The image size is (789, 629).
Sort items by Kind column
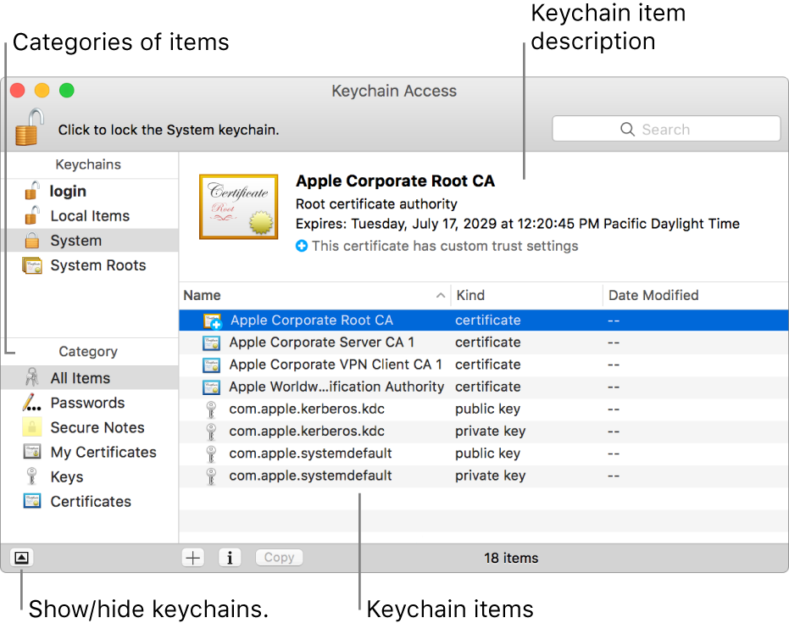[526, 295]
